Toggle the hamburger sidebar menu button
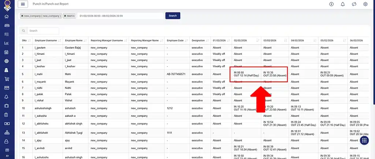This screenshot has height=159, width=375. coord(23,4)
